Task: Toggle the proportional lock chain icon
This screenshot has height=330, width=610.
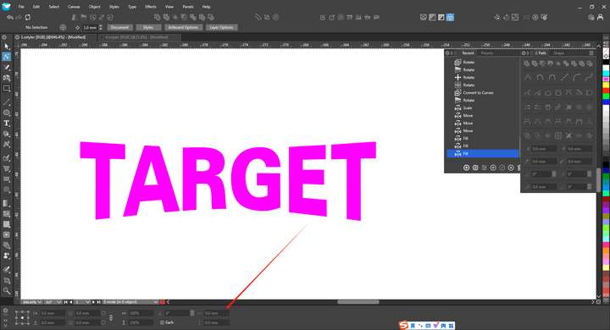Action: point(111,318)
